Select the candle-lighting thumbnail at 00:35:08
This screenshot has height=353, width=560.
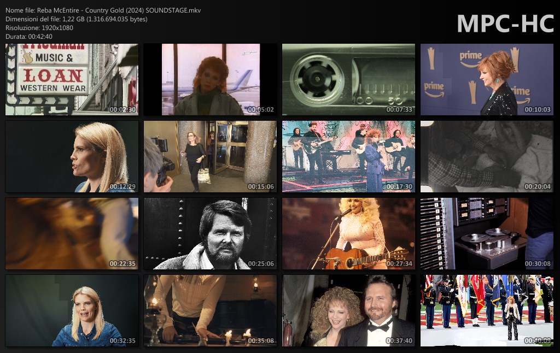[x=210, y=310]
